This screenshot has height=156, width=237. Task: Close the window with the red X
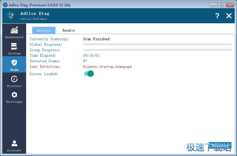[x=230, y=5]
